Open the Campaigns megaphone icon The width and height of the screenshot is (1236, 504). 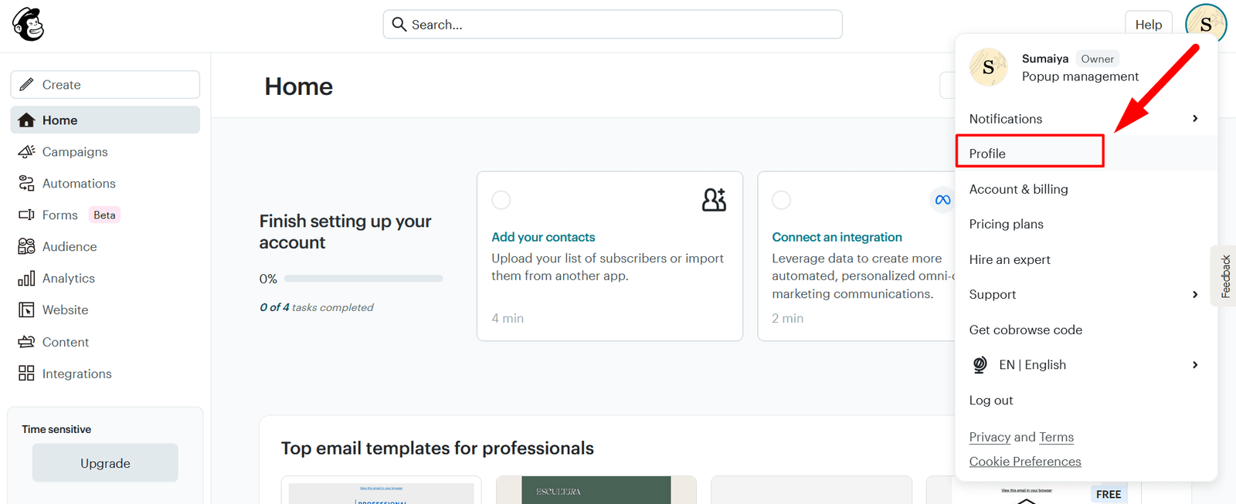click(26, 152)
